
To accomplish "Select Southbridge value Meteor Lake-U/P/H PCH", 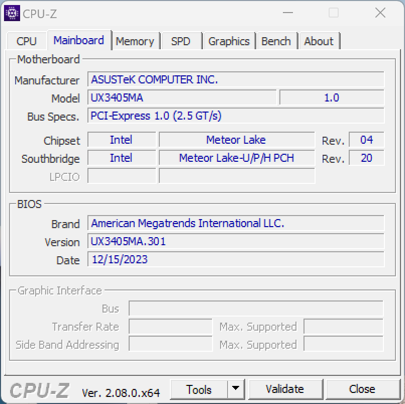I will (x=237, y=158).
